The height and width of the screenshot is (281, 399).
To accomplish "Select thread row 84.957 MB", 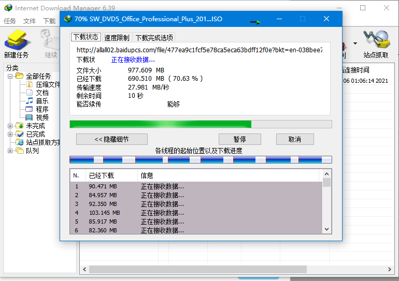I will [196, 195].
